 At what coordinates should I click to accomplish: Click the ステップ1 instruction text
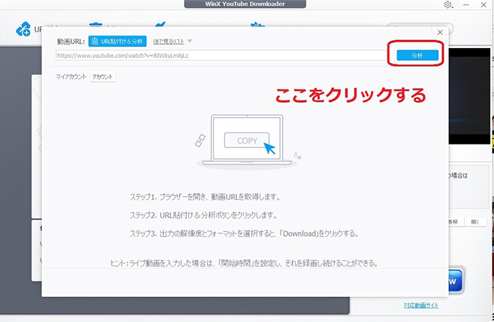tap(205, 197)
